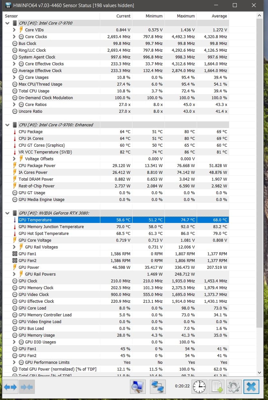This screenshot has width=268, height=400.
Task: Expand the Core VIDs row
Action: pyautogui.click(x=14, y=30)
